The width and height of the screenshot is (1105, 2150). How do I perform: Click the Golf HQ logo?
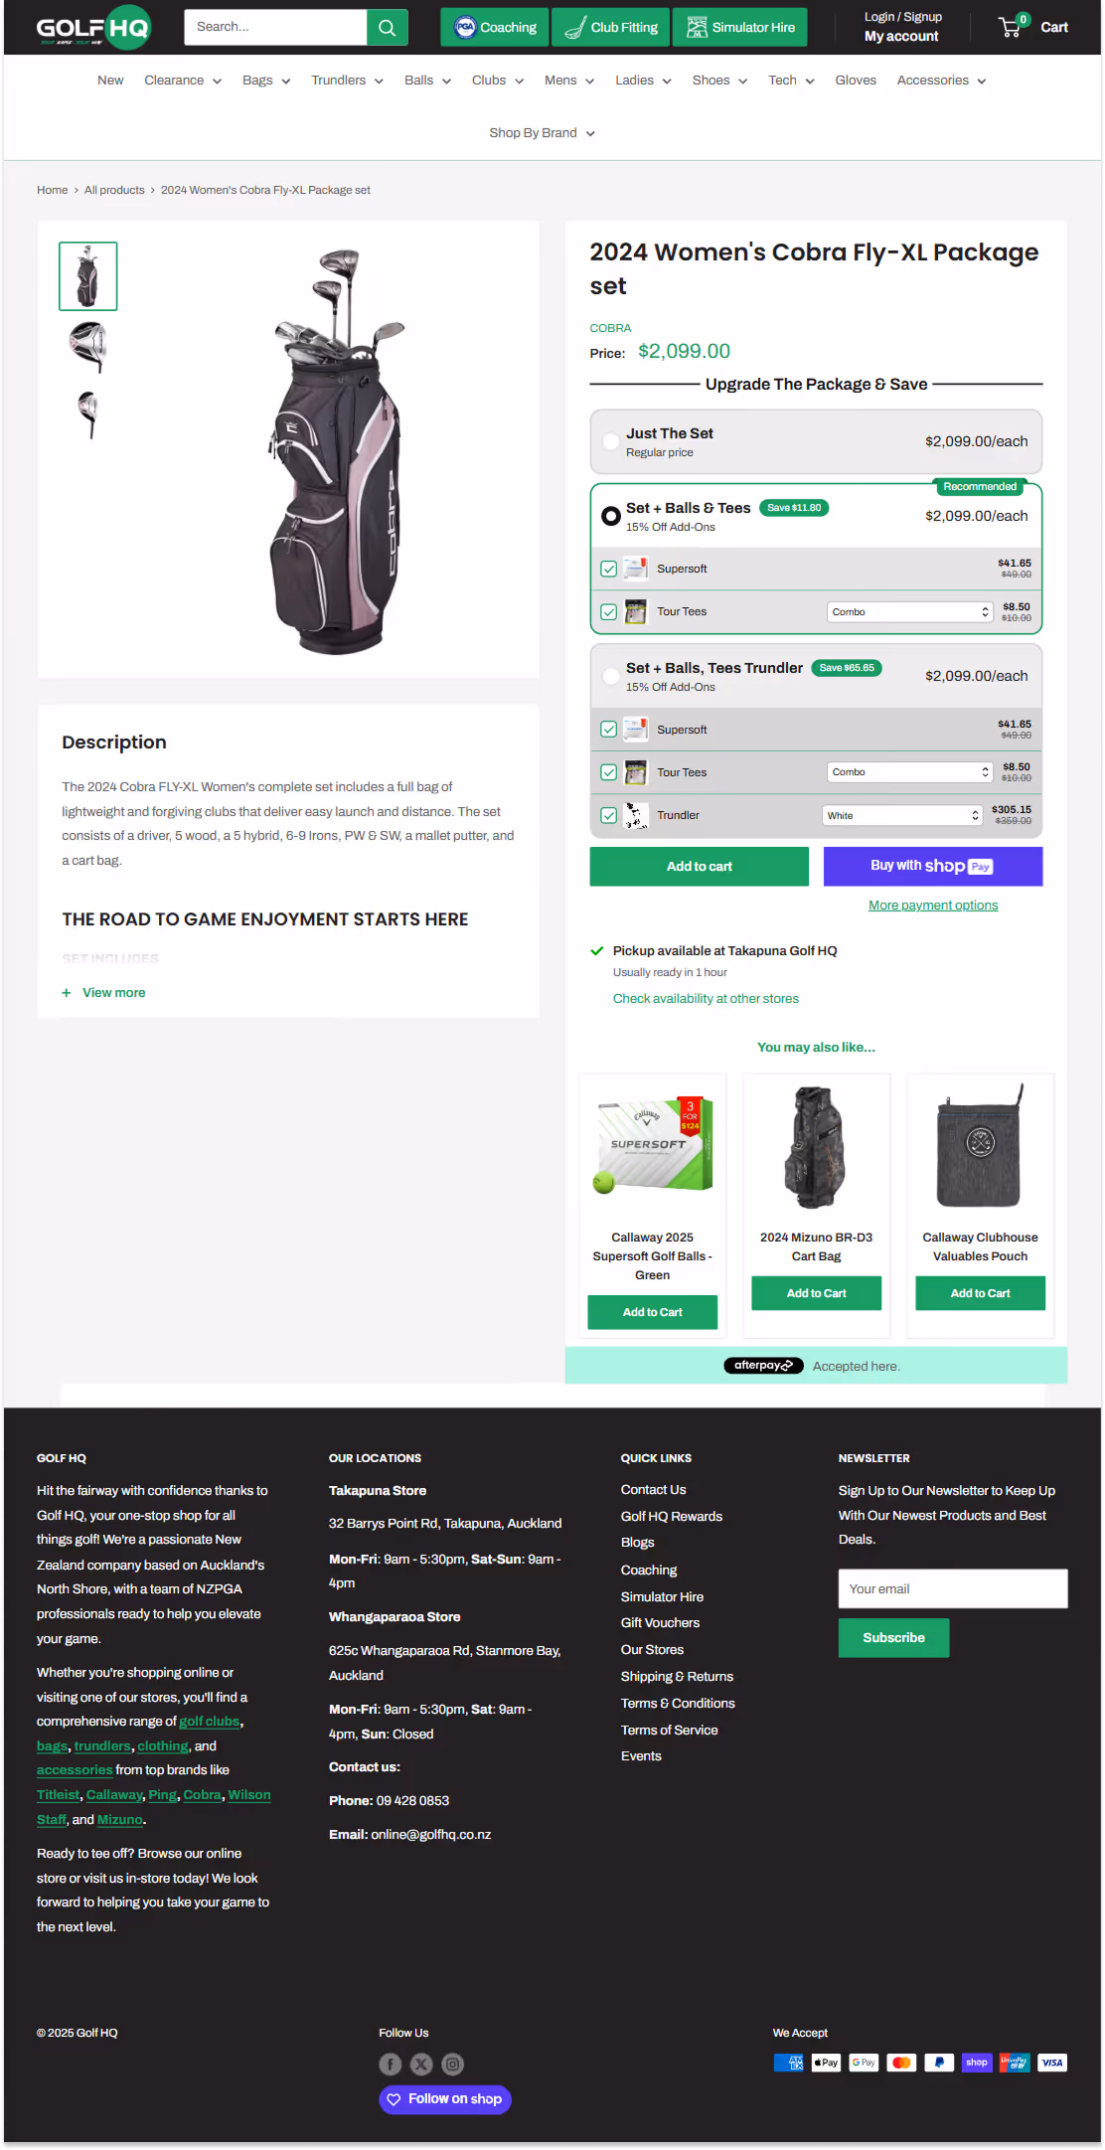(x=93, y=28)
